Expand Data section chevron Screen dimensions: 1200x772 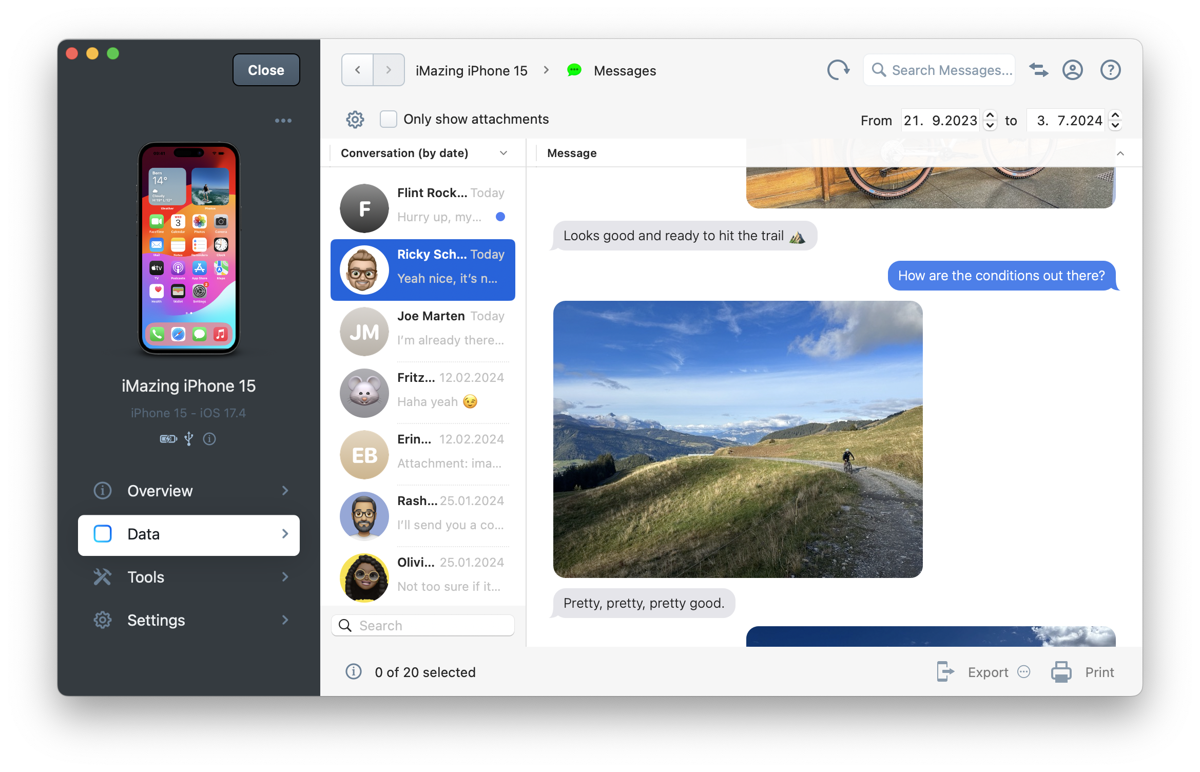tap(285, 534)
